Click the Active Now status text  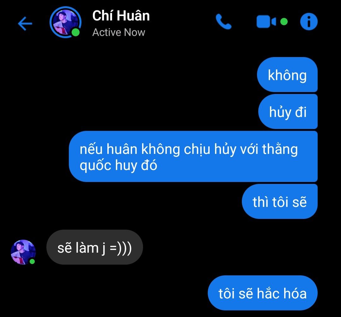coord(118,32)
